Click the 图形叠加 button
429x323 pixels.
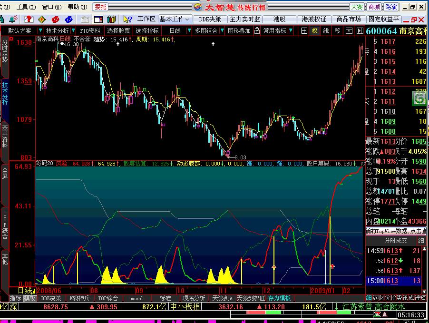coord(239,30)
